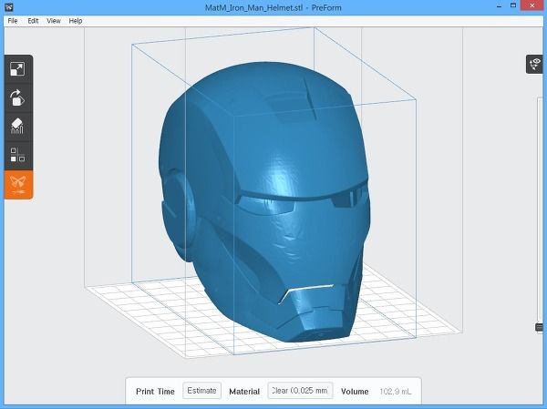The width and height of the screenshot is (547, 409).
Task: Open the Layout tool
Action: pos(18,156)
